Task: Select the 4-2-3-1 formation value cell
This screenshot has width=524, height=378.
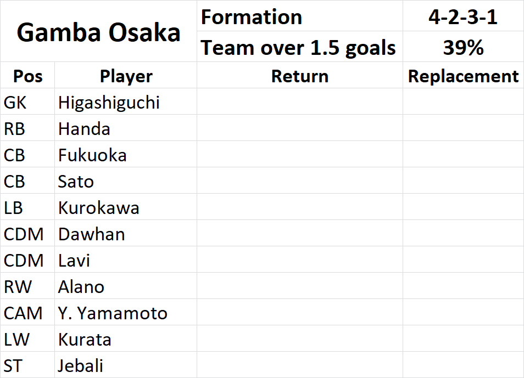Action: [463, 16]
